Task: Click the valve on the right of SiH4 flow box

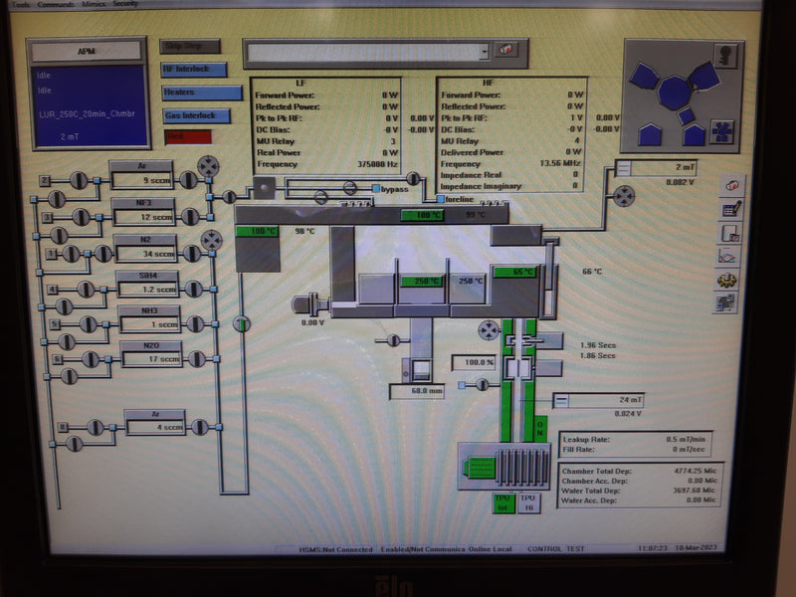Action: click(x=194, y=290)
